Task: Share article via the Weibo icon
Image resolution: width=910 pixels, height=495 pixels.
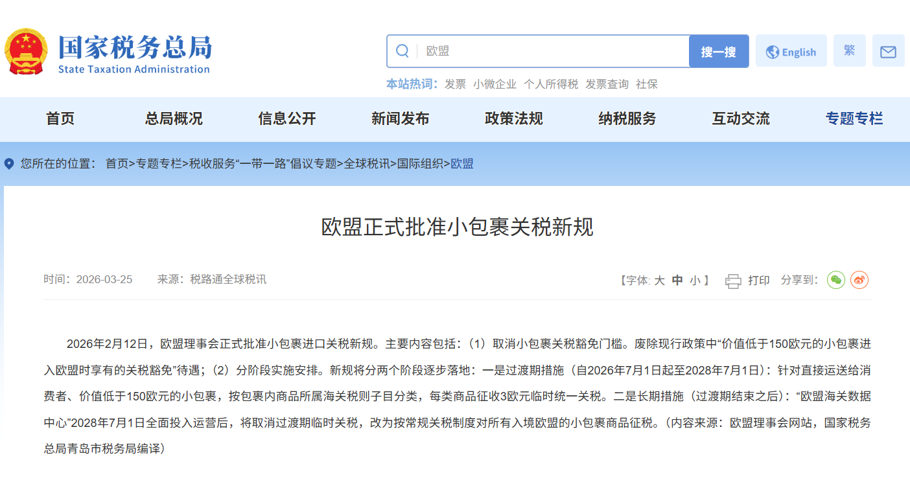Action: (859, 280)
